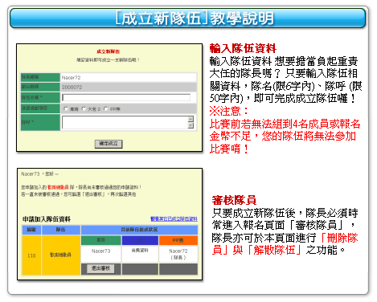Click the Nacer73 cell in the table
Image resolution: width=377 pixels, height=302 pixels.
click(x=101, y=254)
